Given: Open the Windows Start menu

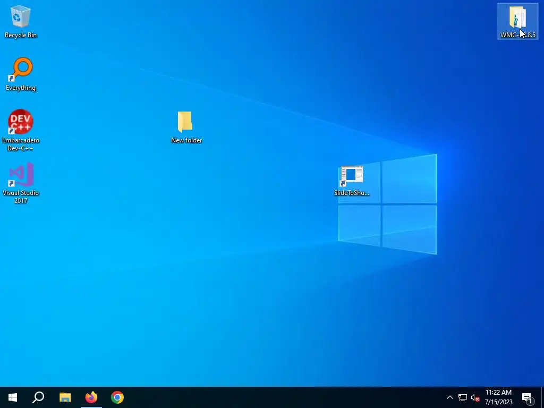Looking at the screenshot, I should 13,397.
